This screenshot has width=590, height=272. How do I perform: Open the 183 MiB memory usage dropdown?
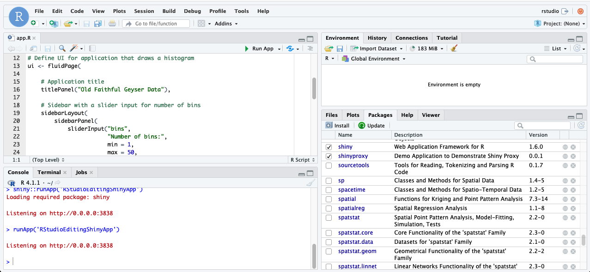coord(426,48)
